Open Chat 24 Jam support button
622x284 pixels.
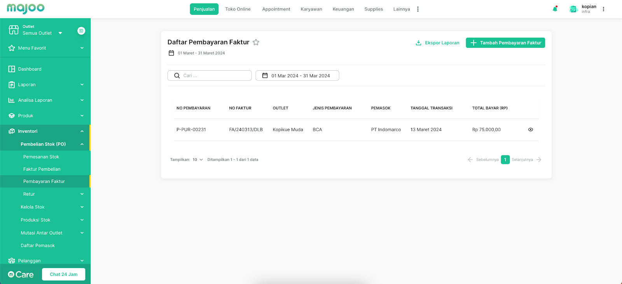(64, 274)
